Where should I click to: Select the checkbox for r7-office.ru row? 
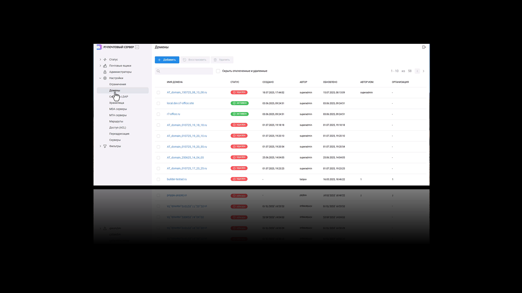click(x=158, y=114)
